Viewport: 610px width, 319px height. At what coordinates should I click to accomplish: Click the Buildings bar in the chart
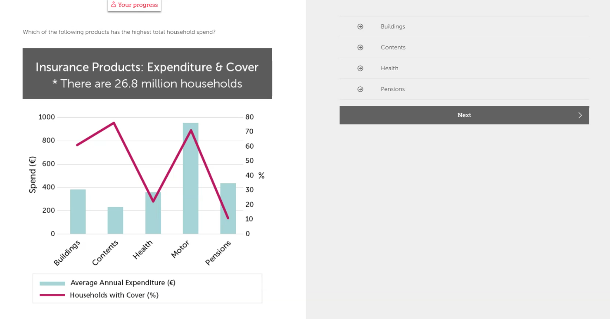[x=78, y=212]
